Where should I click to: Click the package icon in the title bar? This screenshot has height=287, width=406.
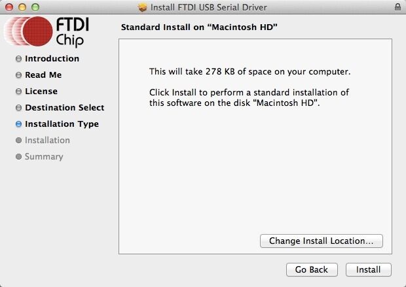tap(143, 7)
